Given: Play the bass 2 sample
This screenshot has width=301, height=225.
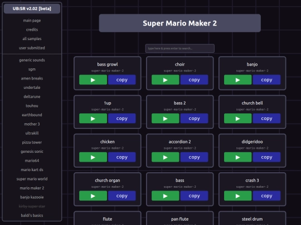Looking at the screenshot, I should 166,118.
